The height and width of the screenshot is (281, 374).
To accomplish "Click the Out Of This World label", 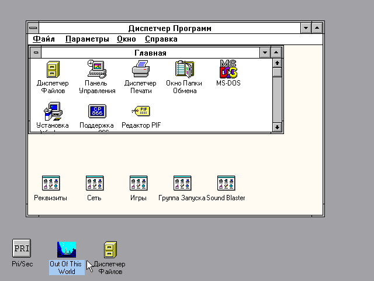I will click(x=67, y=268).
